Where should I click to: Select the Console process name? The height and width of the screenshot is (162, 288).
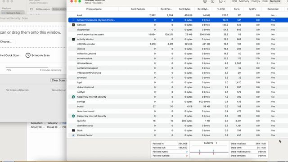pyautogui.click(x=81, y=25)
